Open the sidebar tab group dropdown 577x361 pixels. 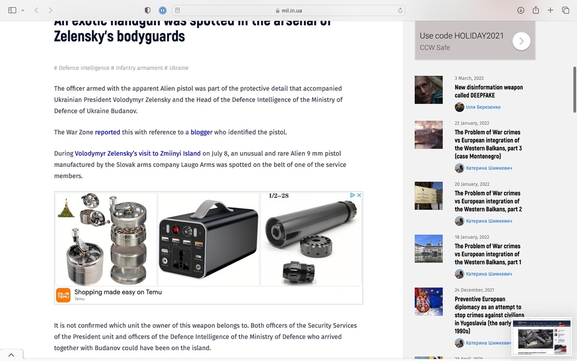point(23,10)
